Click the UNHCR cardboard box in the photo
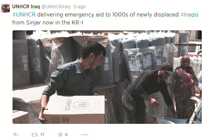 74,109
